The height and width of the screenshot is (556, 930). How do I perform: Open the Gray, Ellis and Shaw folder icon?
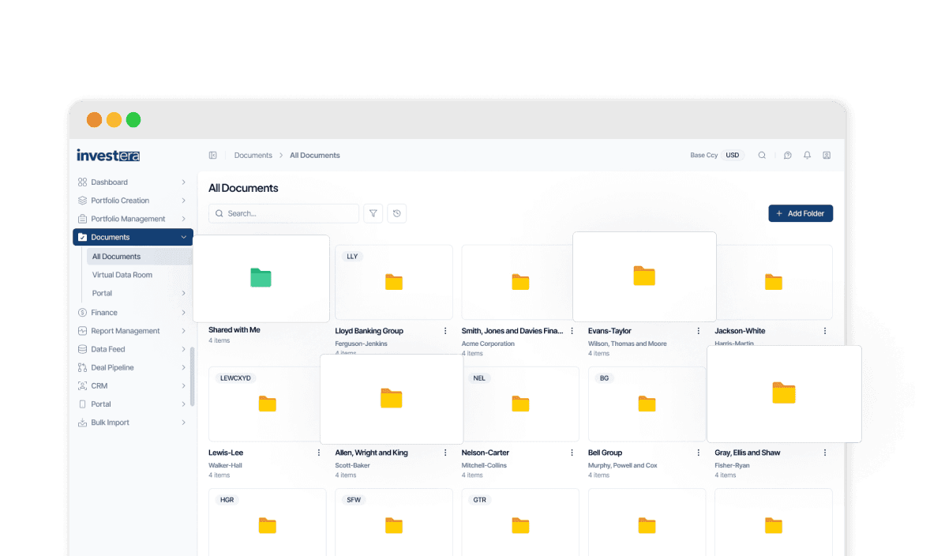coord(784,393)
